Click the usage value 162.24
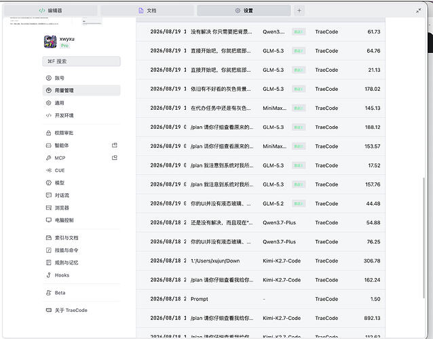 coord(372,280)
